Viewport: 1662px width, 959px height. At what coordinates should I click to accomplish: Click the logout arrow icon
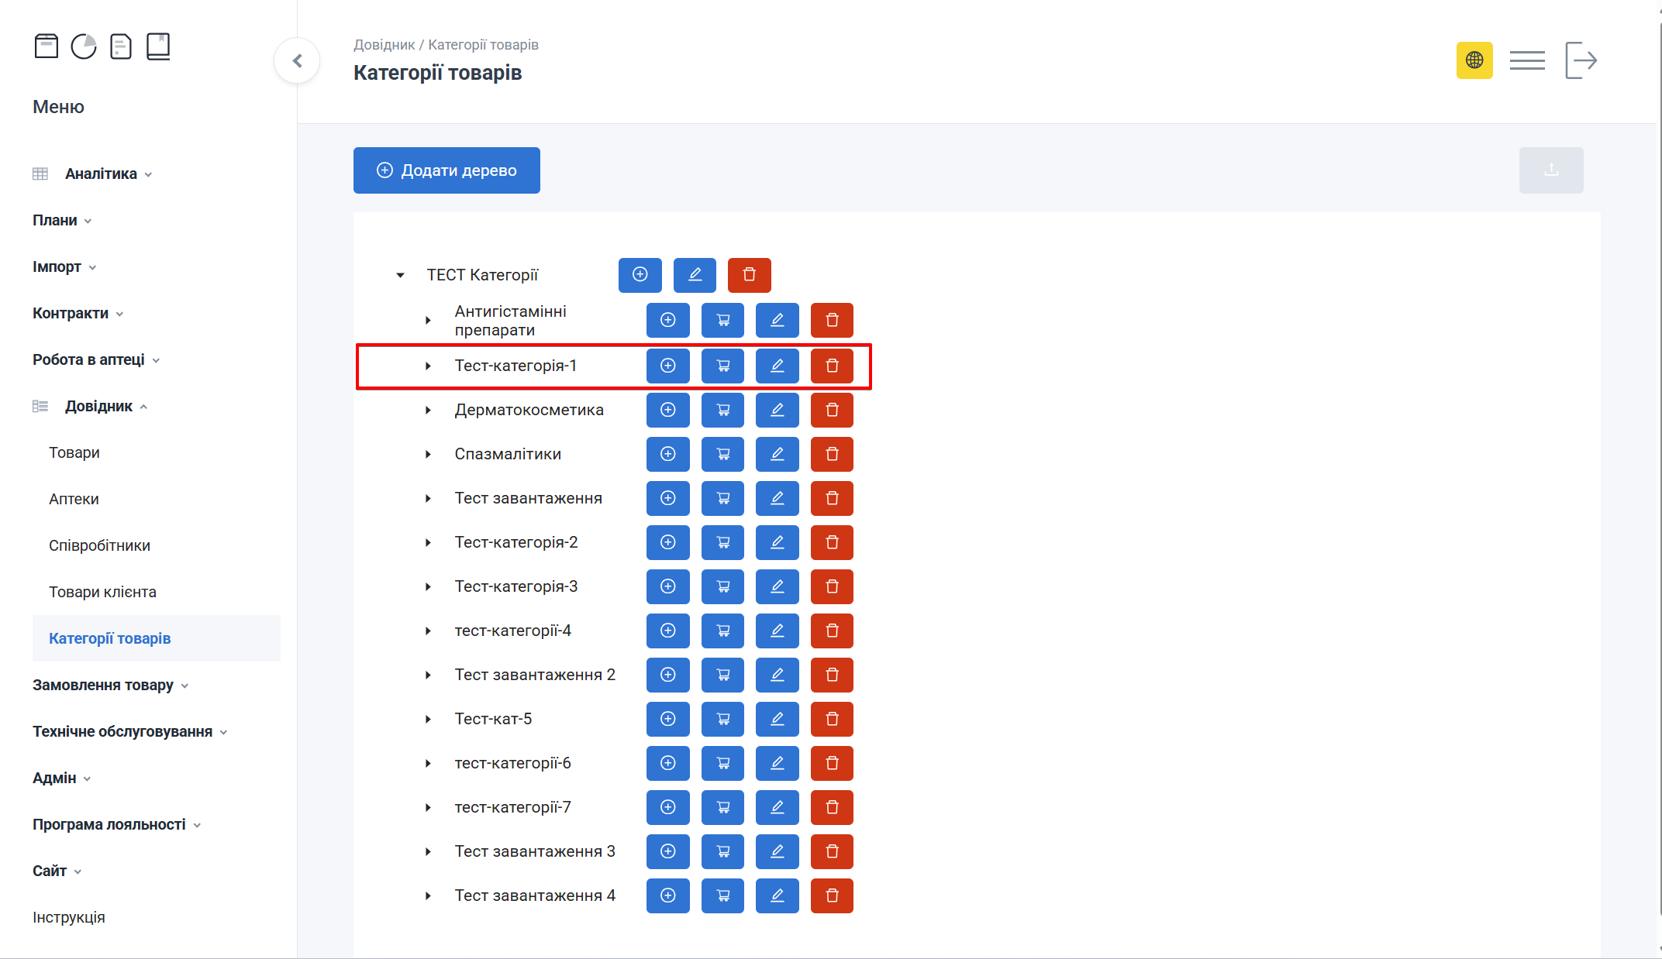(1581, 60)
